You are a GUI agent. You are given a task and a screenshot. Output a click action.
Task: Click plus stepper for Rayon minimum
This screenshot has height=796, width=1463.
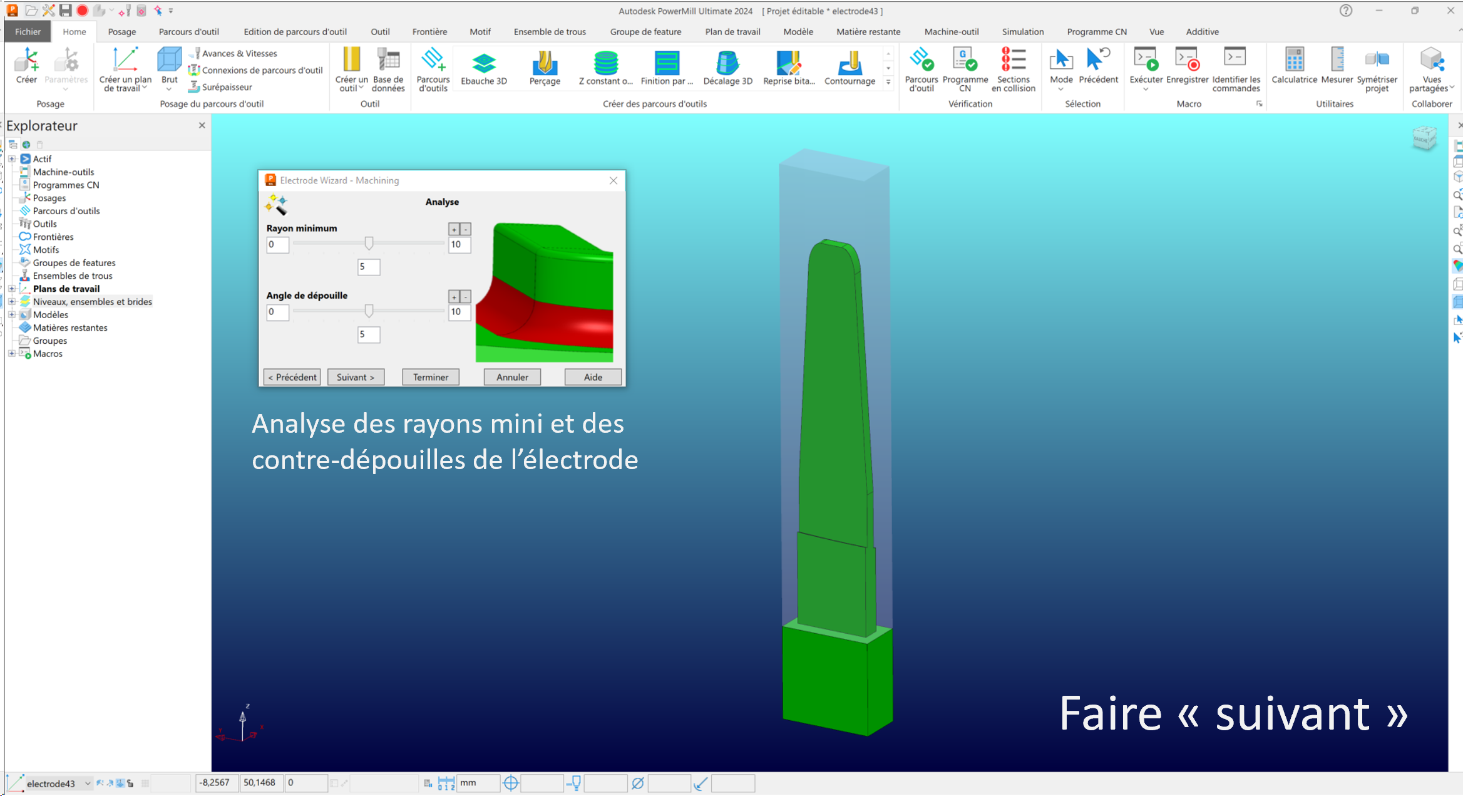[454, 229]
